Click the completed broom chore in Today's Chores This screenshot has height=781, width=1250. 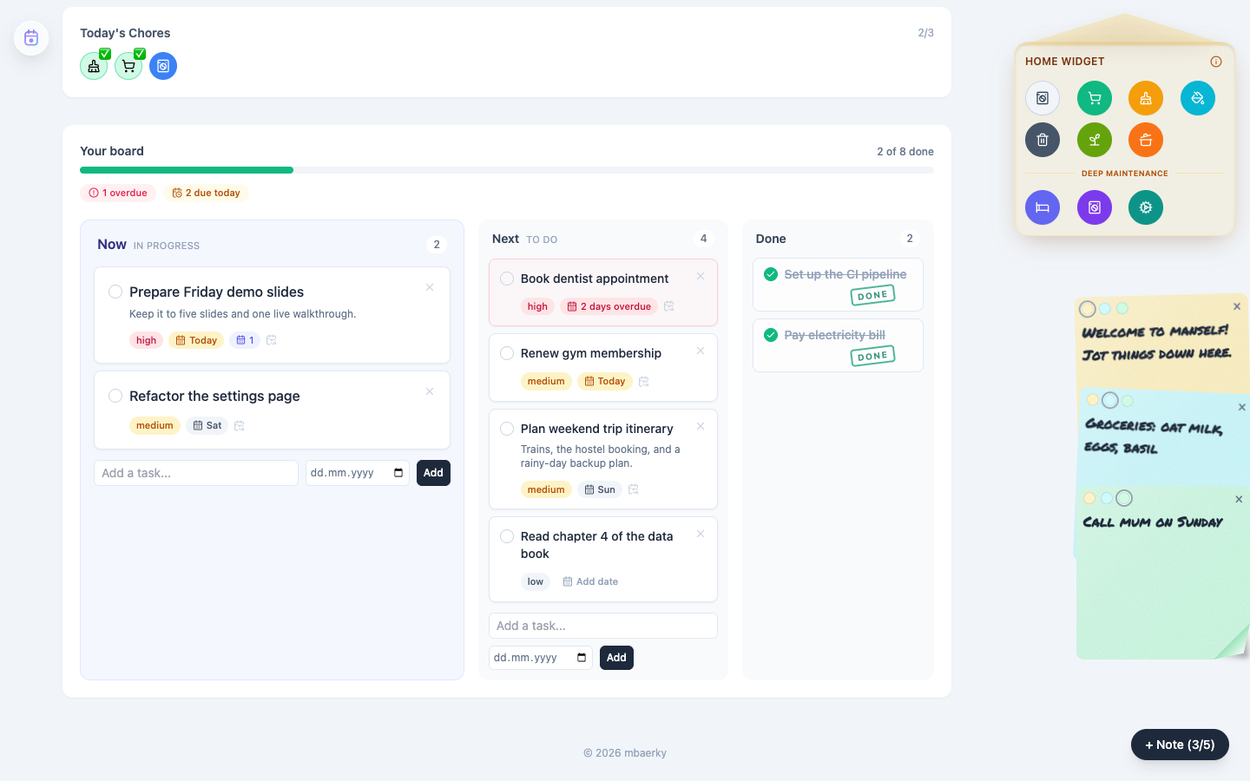coord(94,66)
